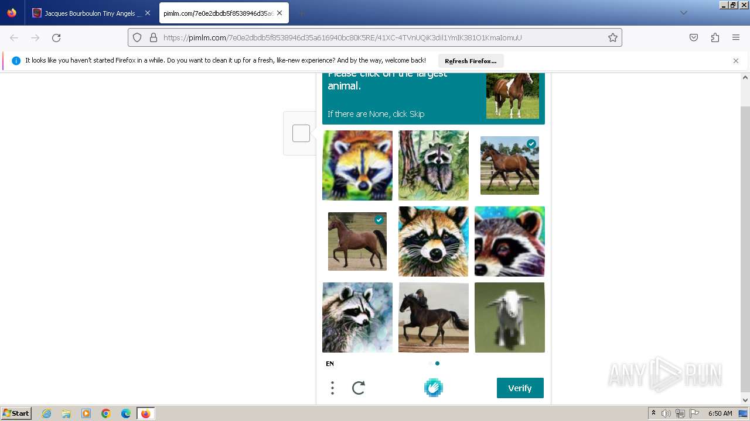
Task: Launch Internet Explorer from taskbar
Action: [47, 413]
